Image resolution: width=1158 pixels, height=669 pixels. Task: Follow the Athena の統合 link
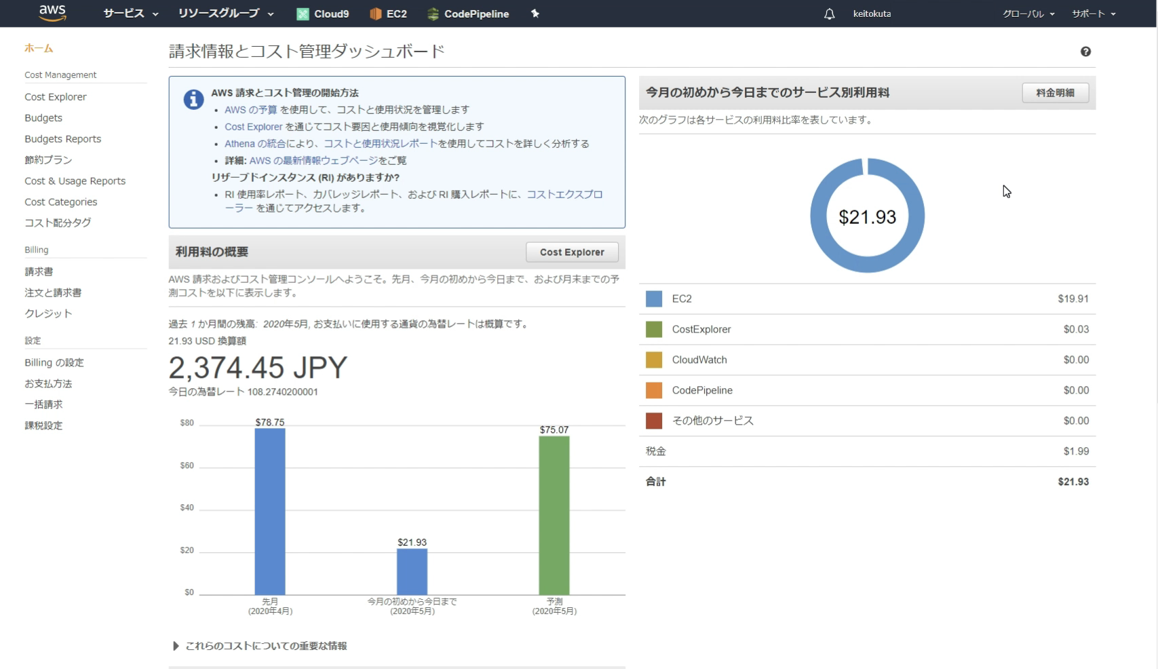(x=255, y=144)
